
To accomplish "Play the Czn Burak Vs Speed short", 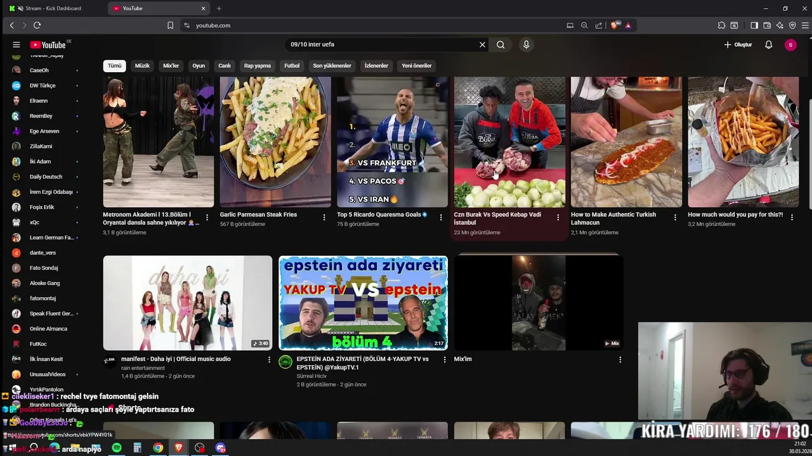I will point(509,142).
